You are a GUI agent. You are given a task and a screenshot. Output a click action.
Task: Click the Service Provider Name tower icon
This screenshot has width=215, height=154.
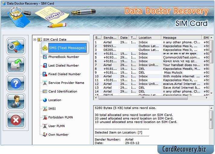45,83
